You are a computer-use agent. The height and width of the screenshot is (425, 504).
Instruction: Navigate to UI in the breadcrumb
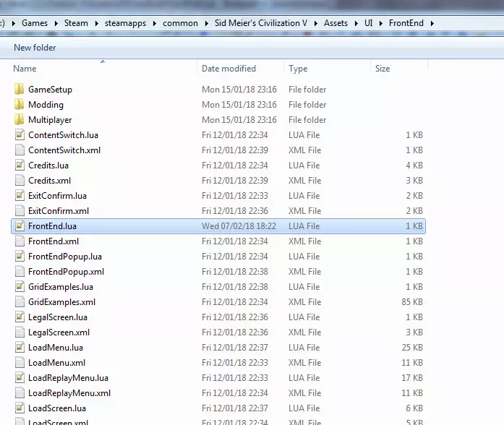[x=368, y=23]
